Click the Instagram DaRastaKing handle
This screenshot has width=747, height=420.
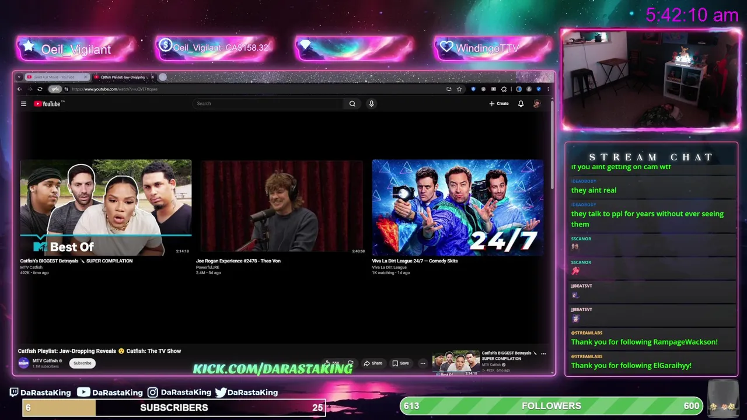[179, 393]
